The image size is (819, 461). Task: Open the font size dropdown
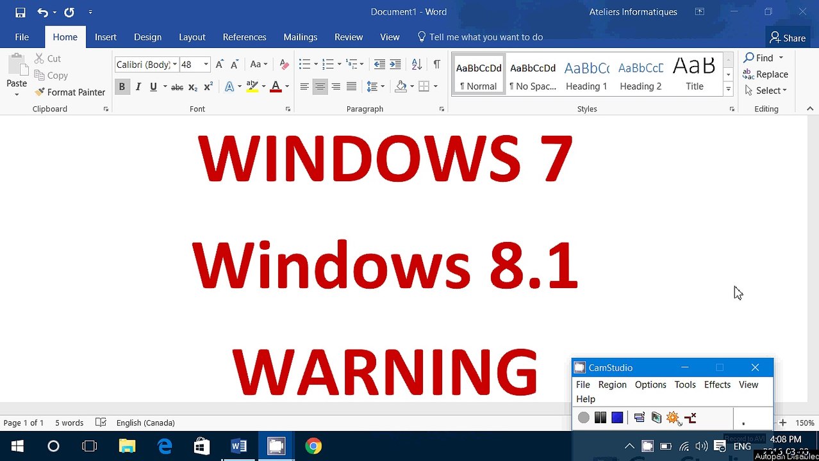[206, 65]
